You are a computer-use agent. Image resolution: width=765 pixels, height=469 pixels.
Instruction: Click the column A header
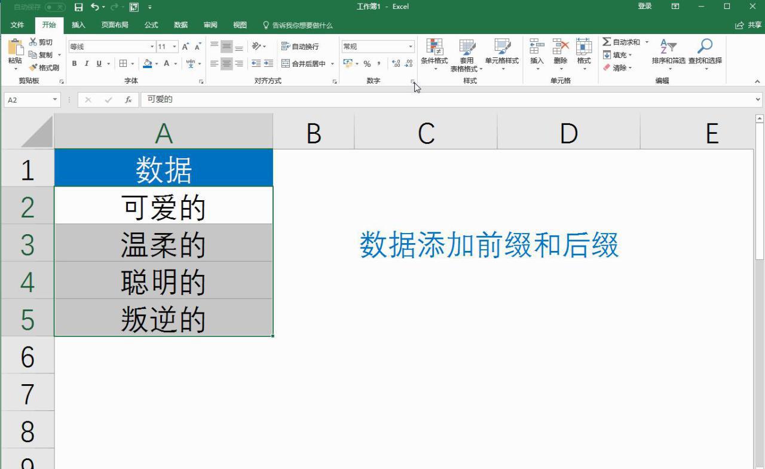point(163,132)
